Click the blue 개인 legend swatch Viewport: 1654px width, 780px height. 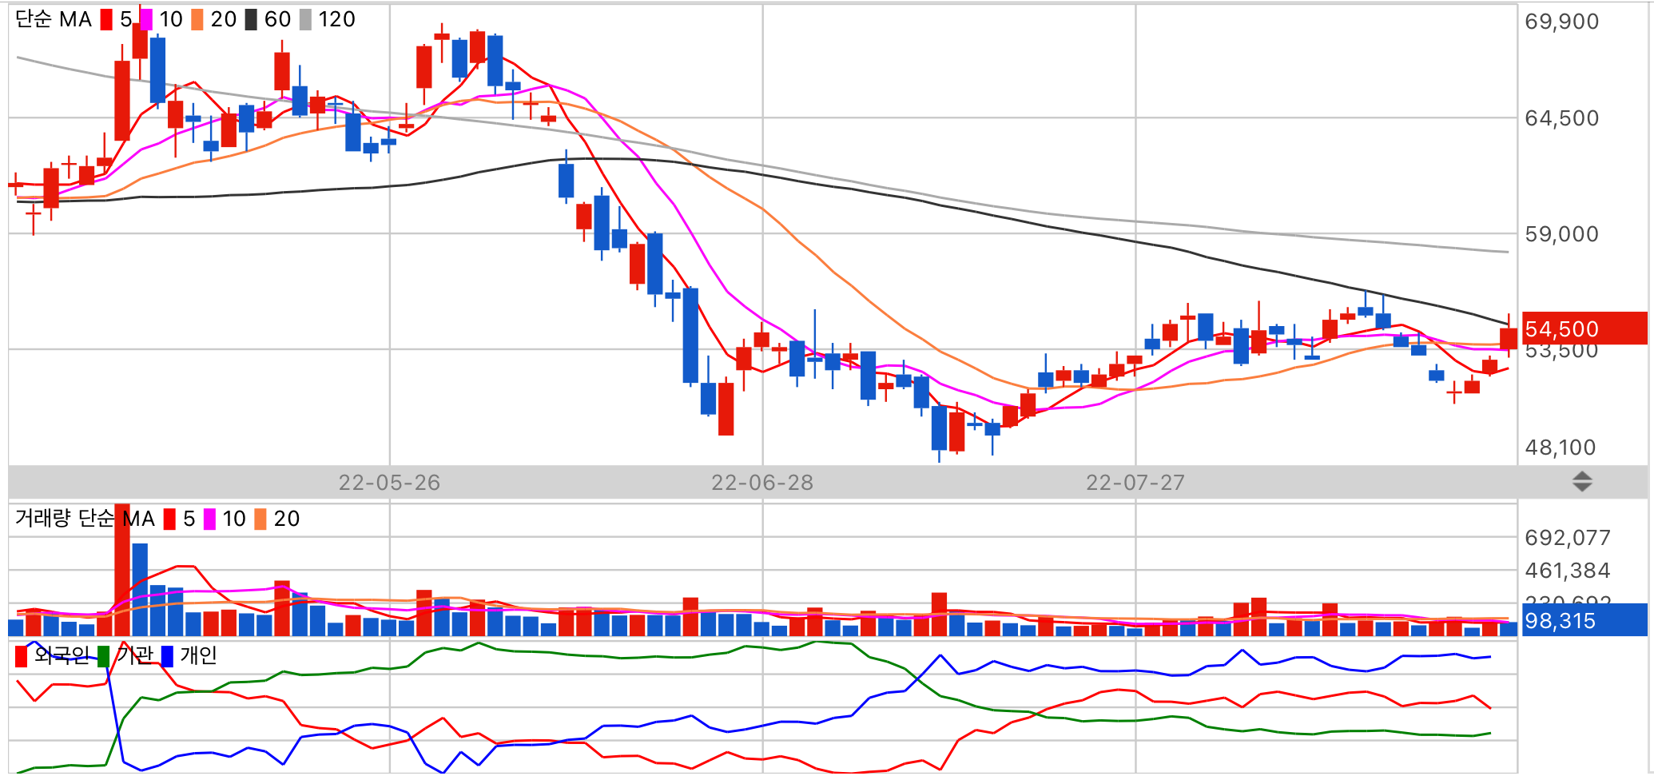tap(167, 656)
